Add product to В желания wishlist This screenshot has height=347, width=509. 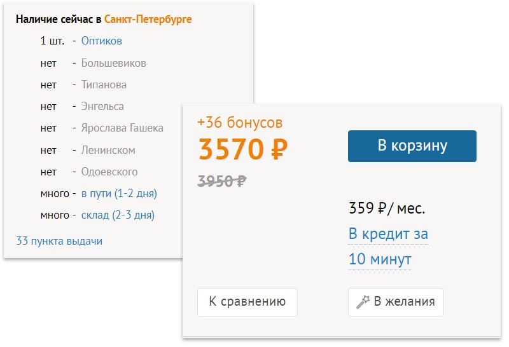coord(395,302)
